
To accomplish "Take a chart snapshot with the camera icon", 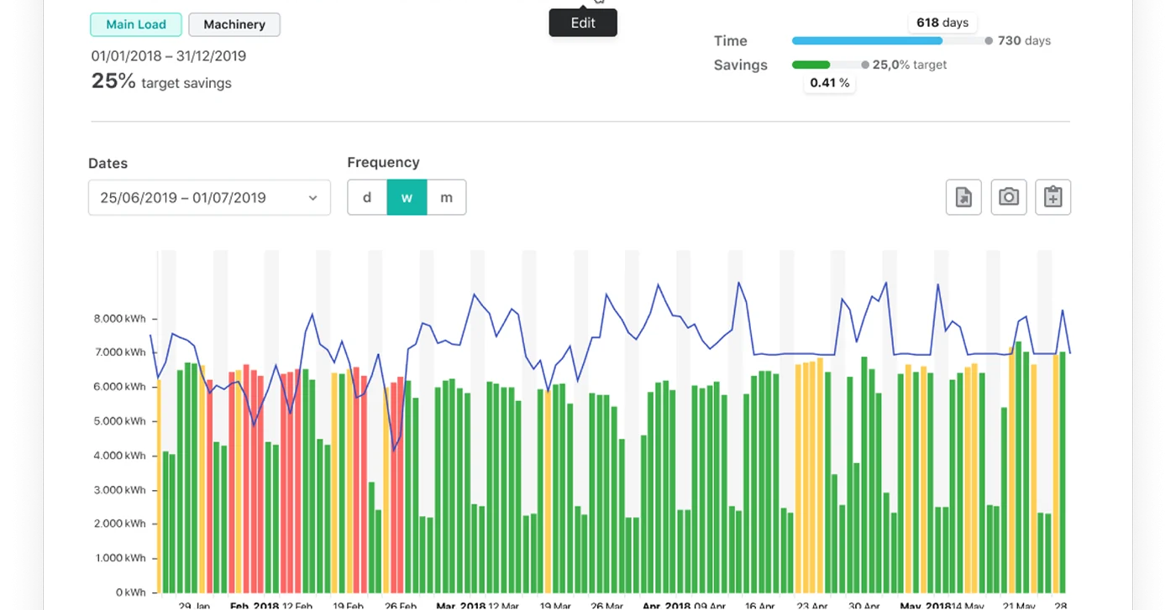I will click(x=1008, y=197).
